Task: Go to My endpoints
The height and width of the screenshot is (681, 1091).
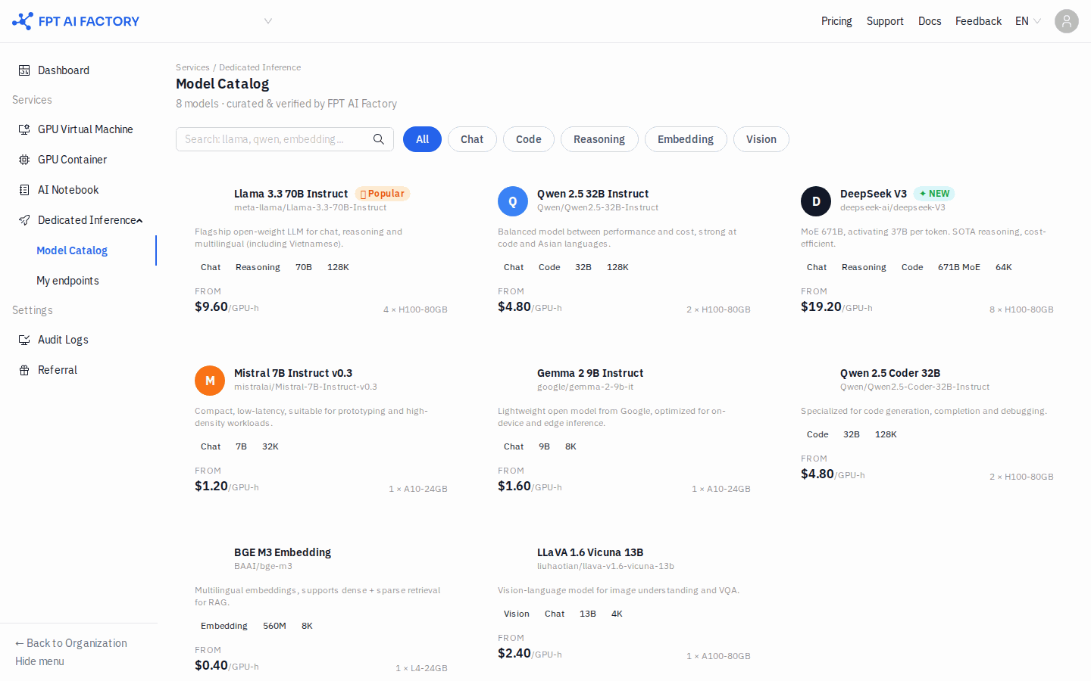Action: [x=67, y=281]
